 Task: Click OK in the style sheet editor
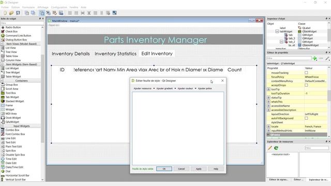(x=164, y=169)
